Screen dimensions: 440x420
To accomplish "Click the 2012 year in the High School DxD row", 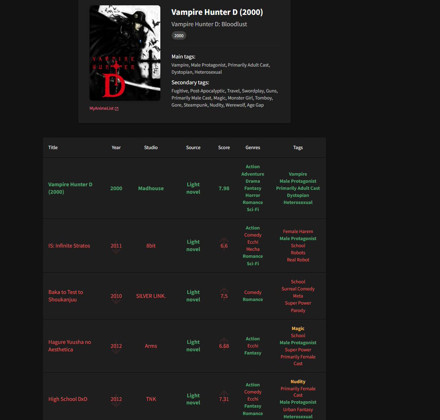I will coord(116,399).
